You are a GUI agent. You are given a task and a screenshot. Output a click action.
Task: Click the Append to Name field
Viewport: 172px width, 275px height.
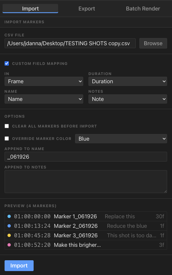(x=86, y=157)
